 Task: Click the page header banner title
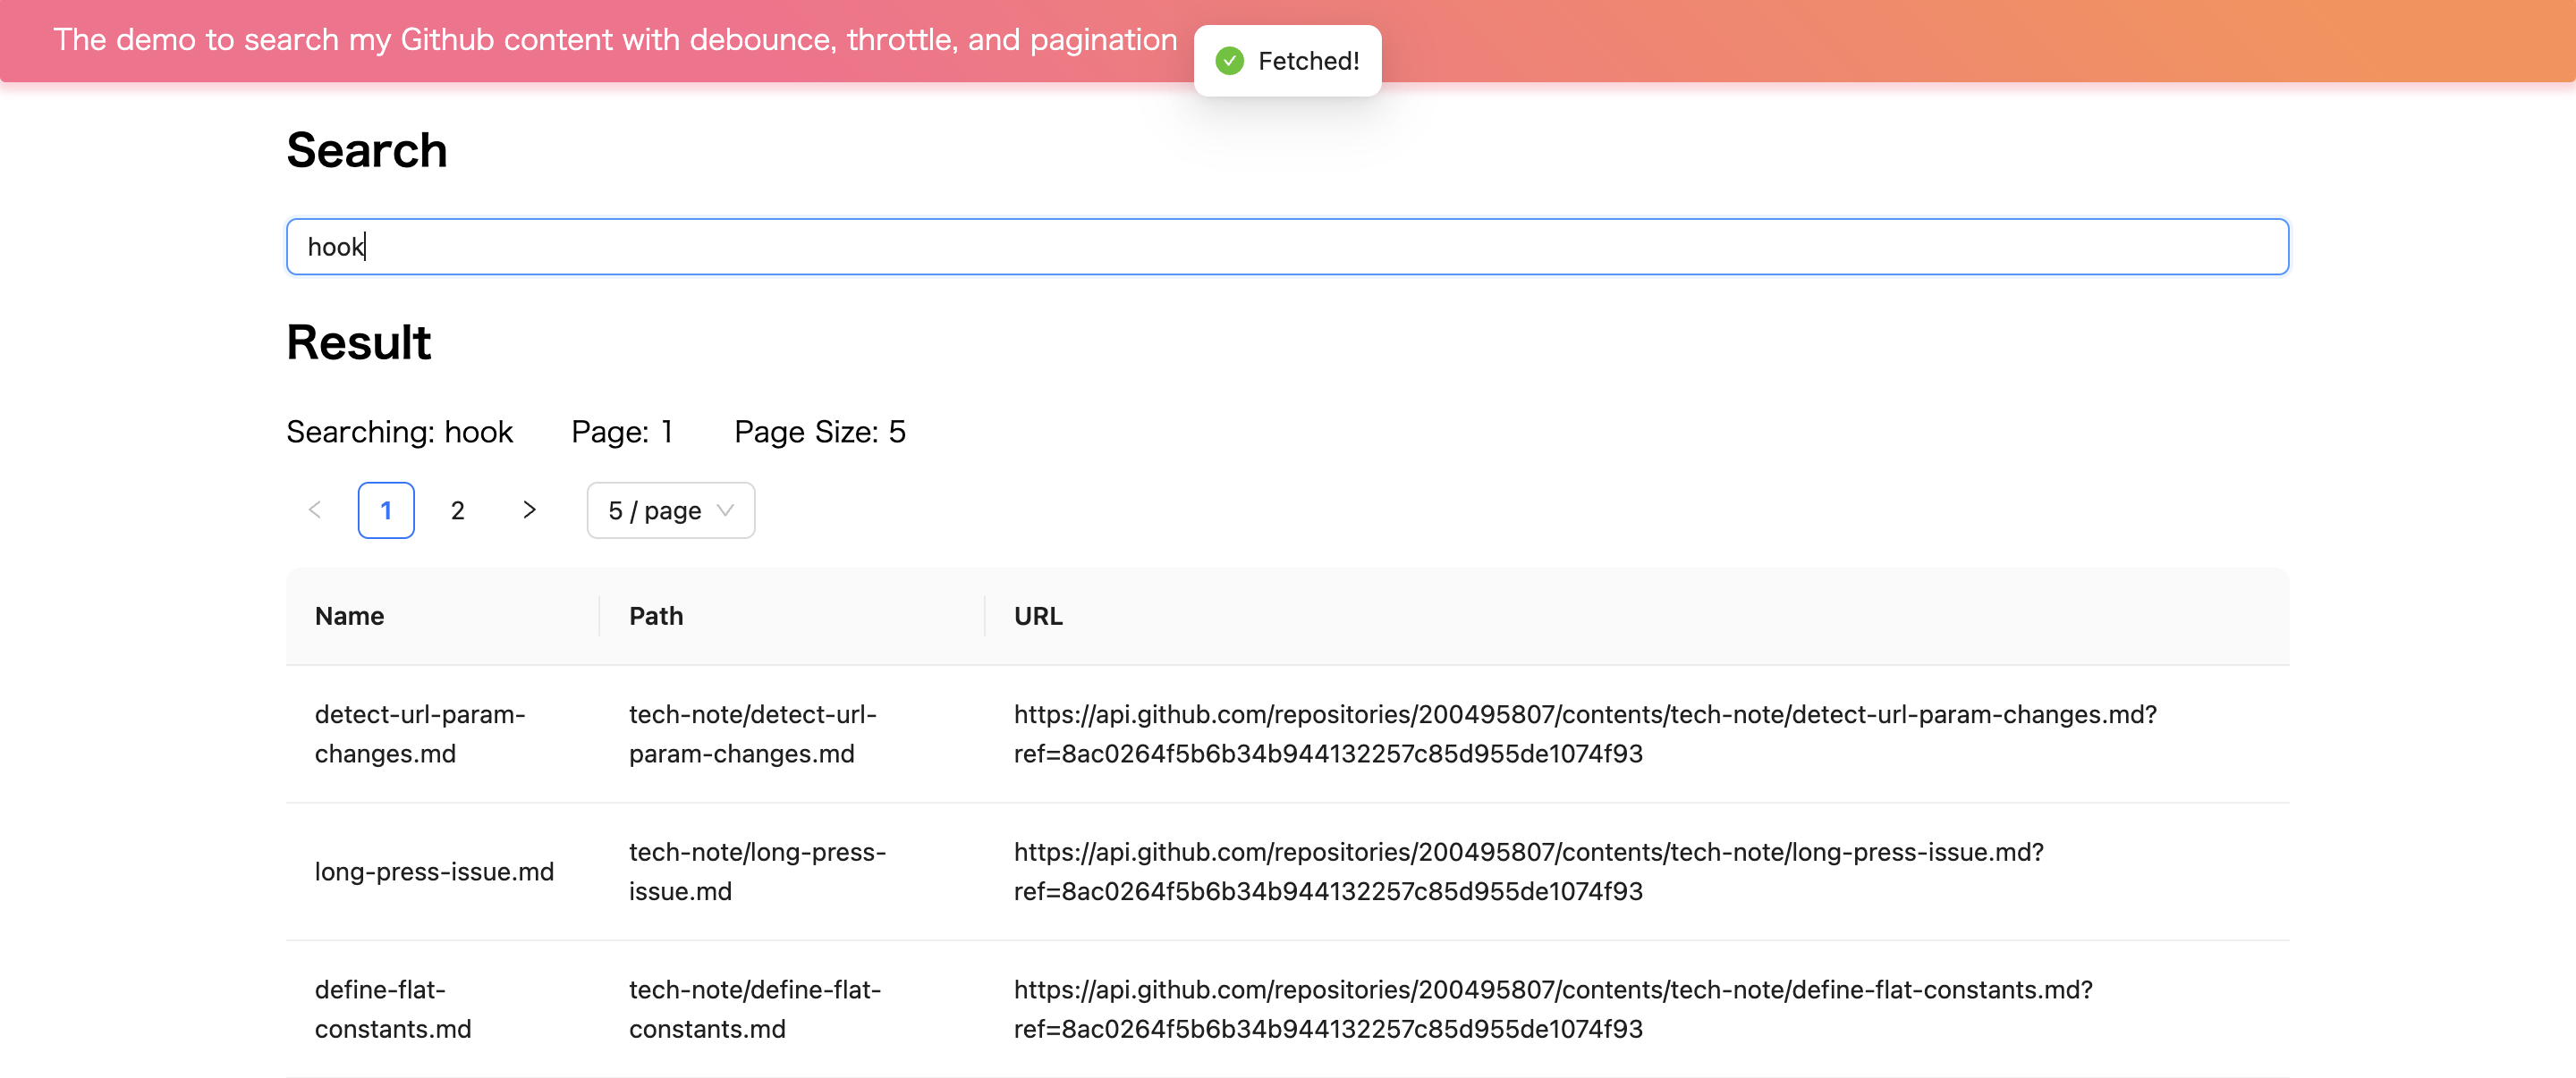(615, 40)
